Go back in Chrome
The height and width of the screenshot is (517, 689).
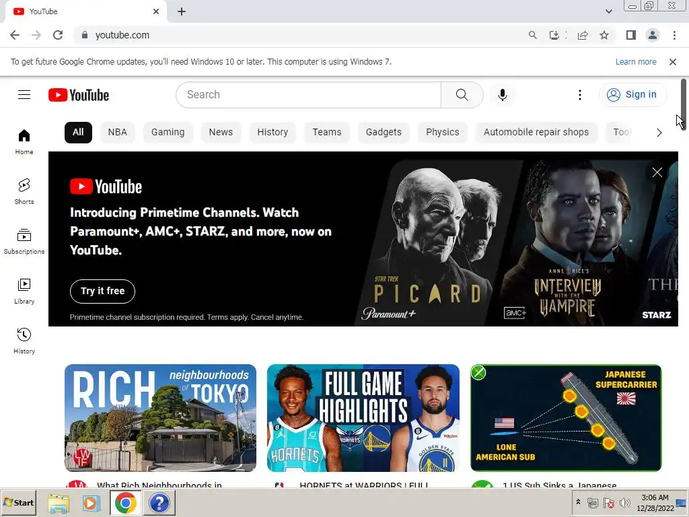(15, 35)
